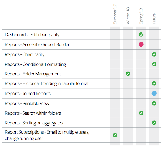Click the blue dot for Joined Reports
Image resolution: width=166 pixels, height=148 pixels.
pyautogui.click(x=154, y=93)
